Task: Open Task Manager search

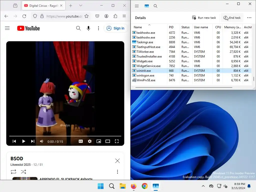Action: [x=155, y=6]
